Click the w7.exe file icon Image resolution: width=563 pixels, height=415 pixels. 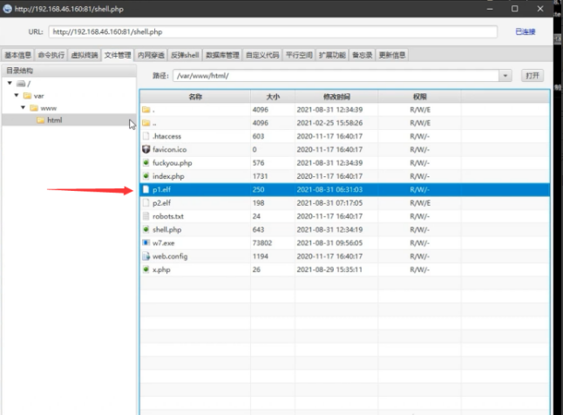pos(146,242)
